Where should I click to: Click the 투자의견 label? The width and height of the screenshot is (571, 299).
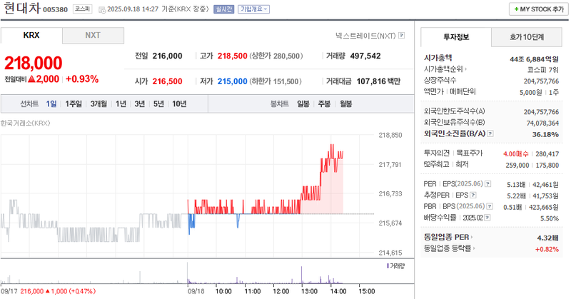pyautogui.click(x=437, y=153)
